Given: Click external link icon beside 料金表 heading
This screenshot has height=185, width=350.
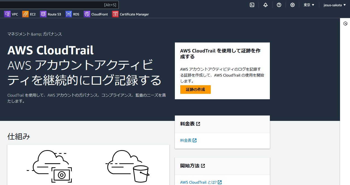Looking at the screenshot, I should [198, 124].
